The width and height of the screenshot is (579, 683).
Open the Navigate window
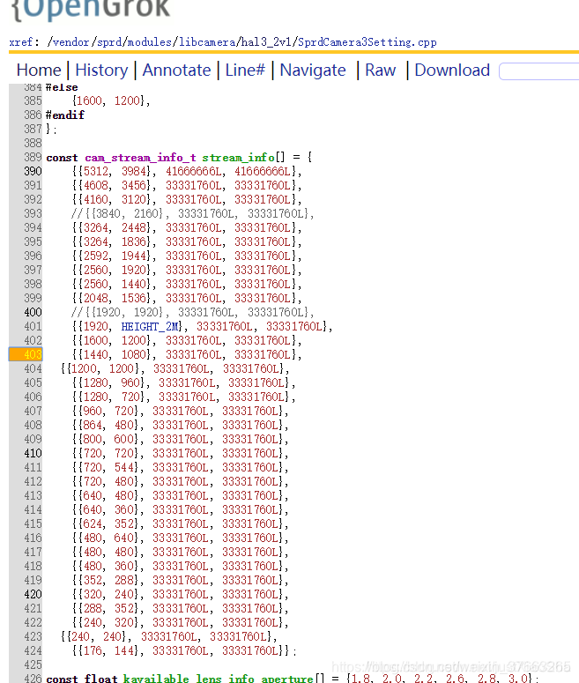click(312, 71)
